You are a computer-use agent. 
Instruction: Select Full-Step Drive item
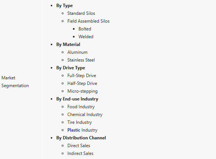pos(82,76)
